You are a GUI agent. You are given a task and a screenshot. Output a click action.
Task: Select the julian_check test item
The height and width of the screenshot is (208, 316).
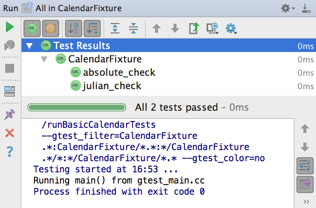pyautogui.click(x=112, y=86)
